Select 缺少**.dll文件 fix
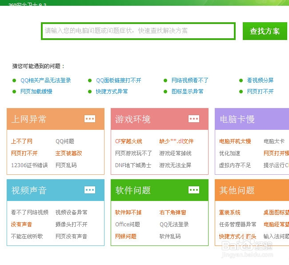289x265 pixels. click(x=177, y=141)
